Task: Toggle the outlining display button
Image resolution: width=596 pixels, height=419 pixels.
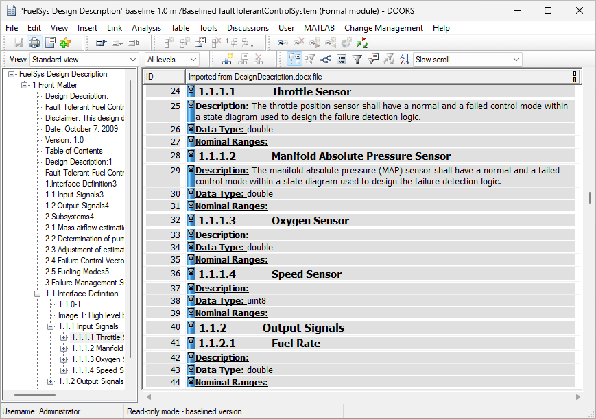Action: coord(295,59)
